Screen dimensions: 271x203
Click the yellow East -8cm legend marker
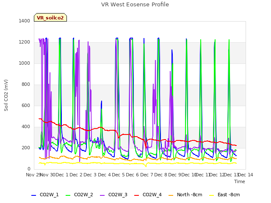pos(212,195)
